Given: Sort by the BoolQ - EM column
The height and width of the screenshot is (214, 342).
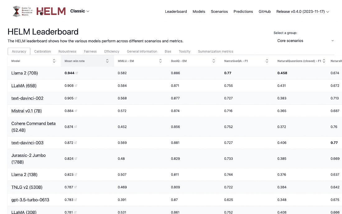Looking at the screenshot, I should 214,61.
